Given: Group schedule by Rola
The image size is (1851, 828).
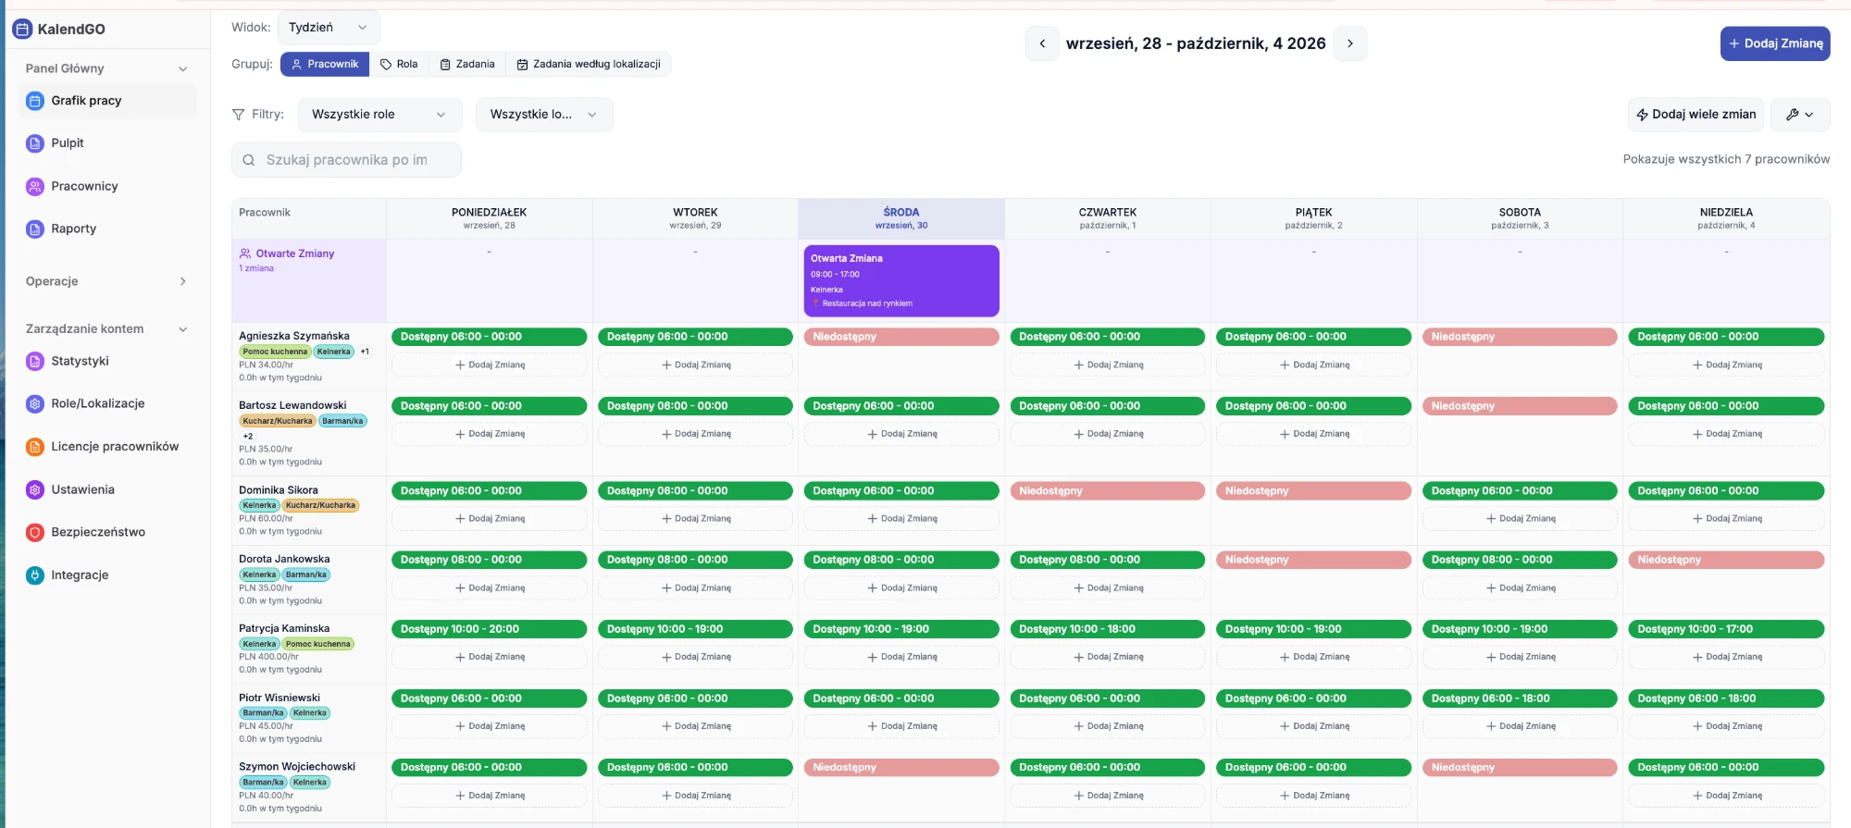Looking at the screenshot, I should coord(399,64).
